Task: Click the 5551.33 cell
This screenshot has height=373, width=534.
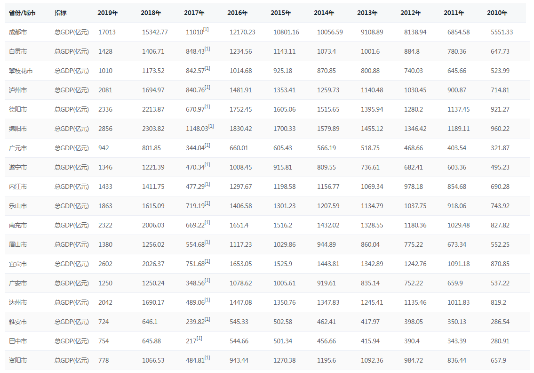Action: click(502, 32)
